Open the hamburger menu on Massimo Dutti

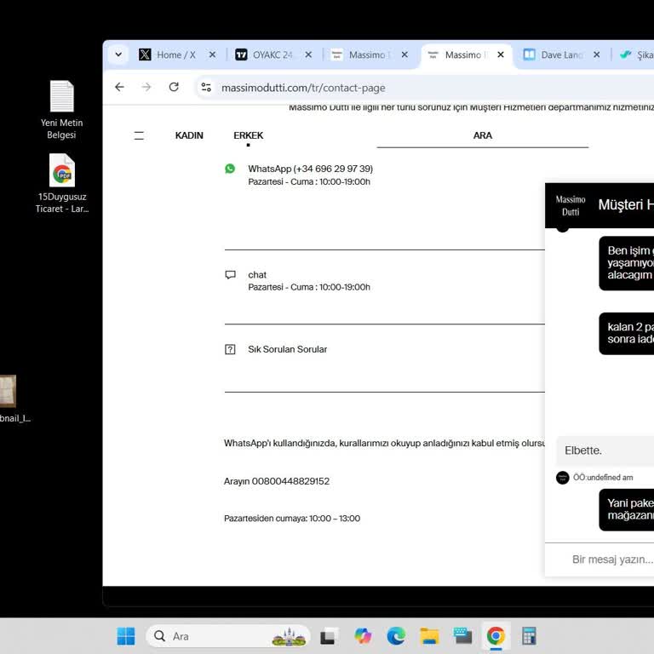(139, 135)
